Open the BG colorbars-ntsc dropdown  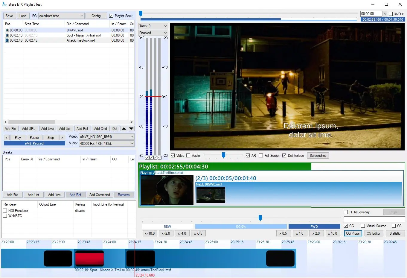[82, 16]
